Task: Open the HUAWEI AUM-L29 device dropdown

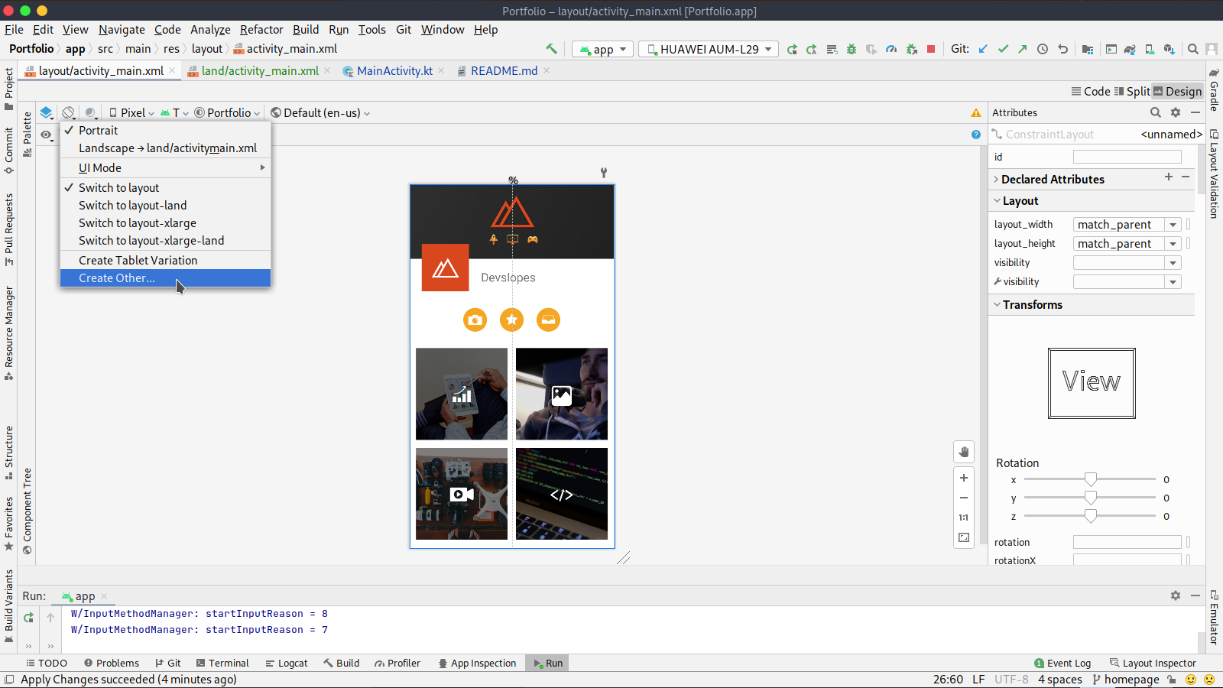Action: 709,49
